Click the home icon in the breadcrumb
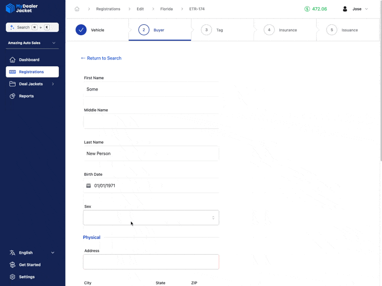The width and height of the screenshot is (382, 286). tap(76, 9)
